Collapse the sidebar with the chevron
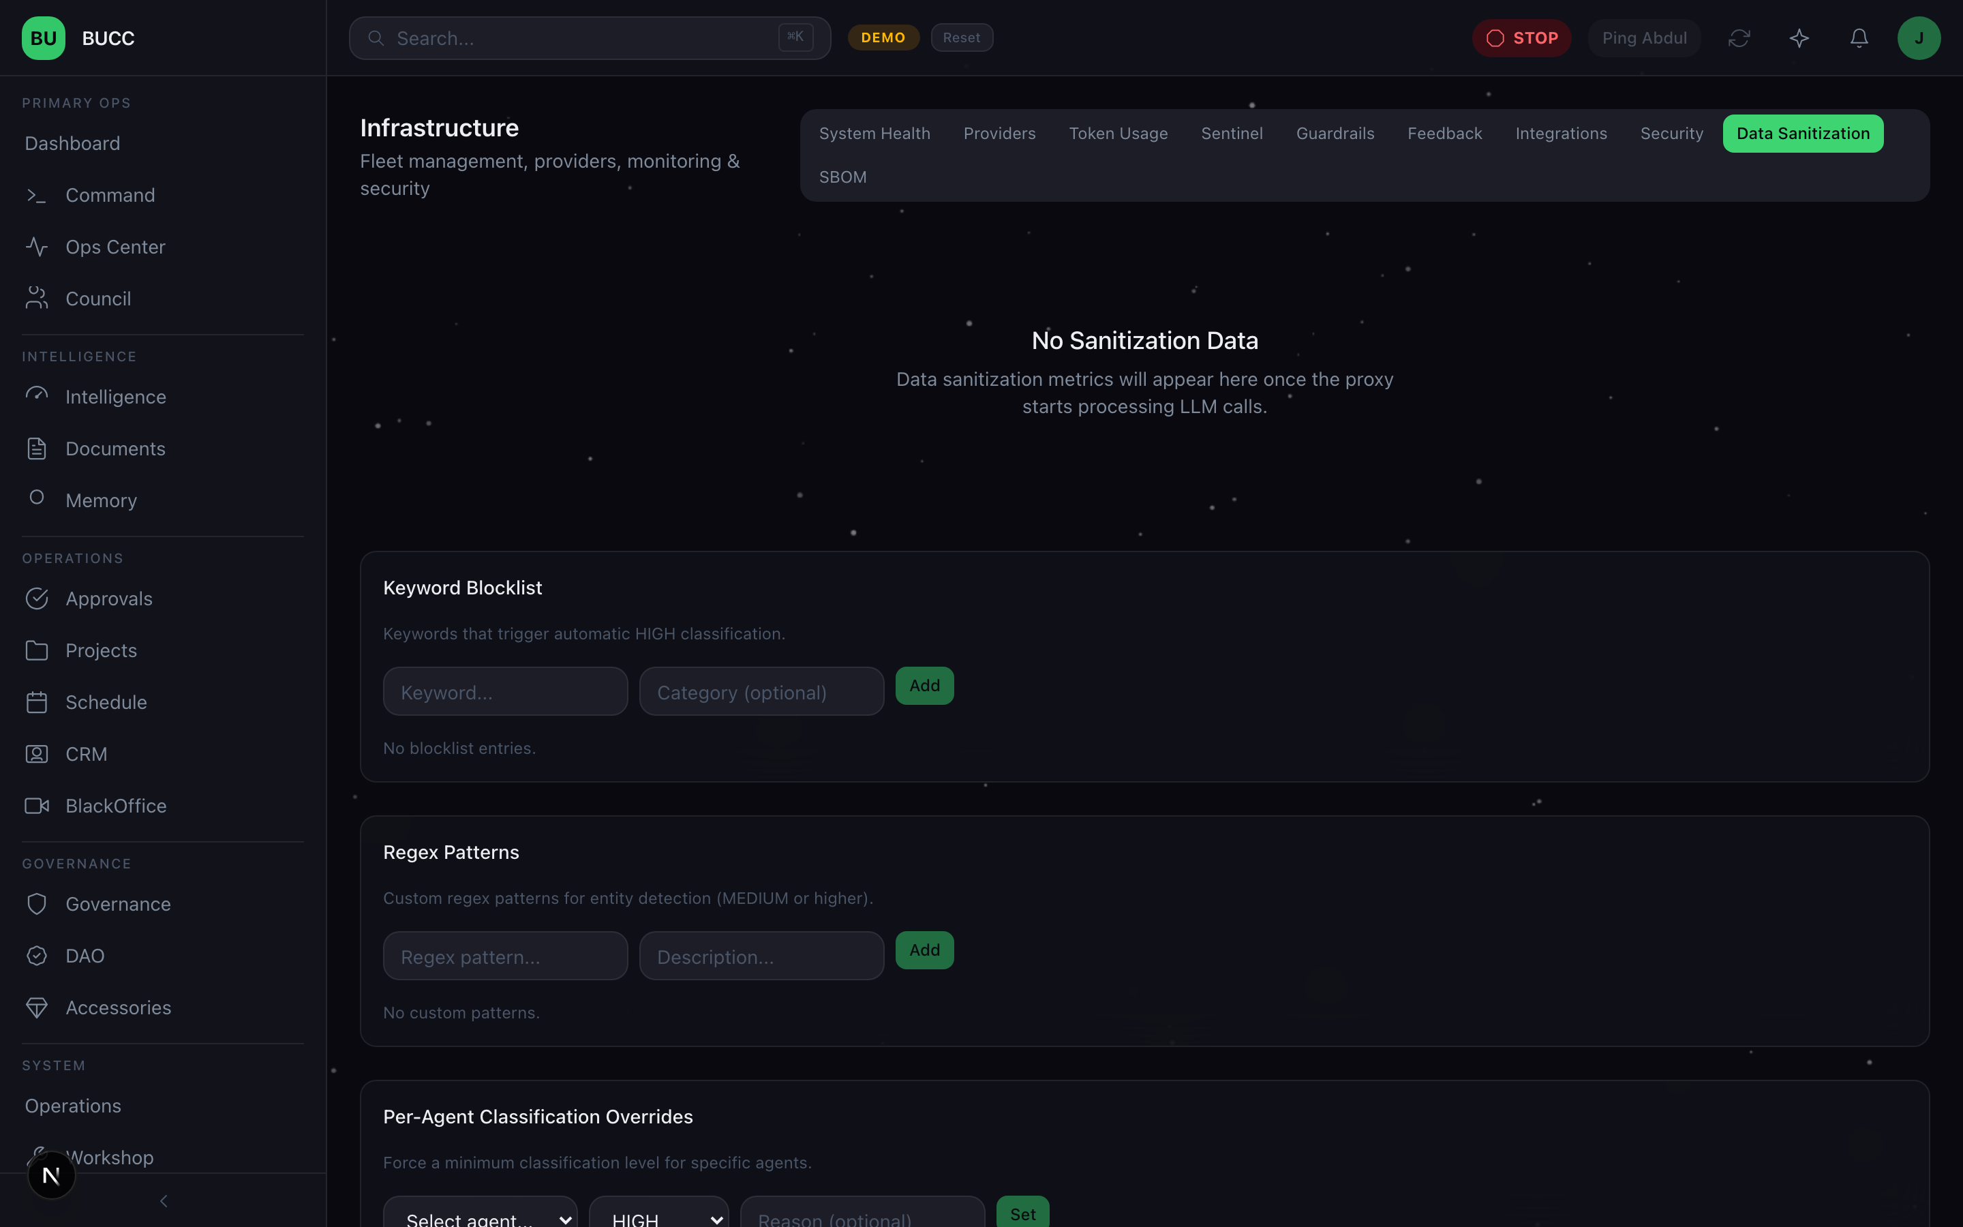The width and height of the screenshot is (1963, 1227). [x=163, y=1200]
